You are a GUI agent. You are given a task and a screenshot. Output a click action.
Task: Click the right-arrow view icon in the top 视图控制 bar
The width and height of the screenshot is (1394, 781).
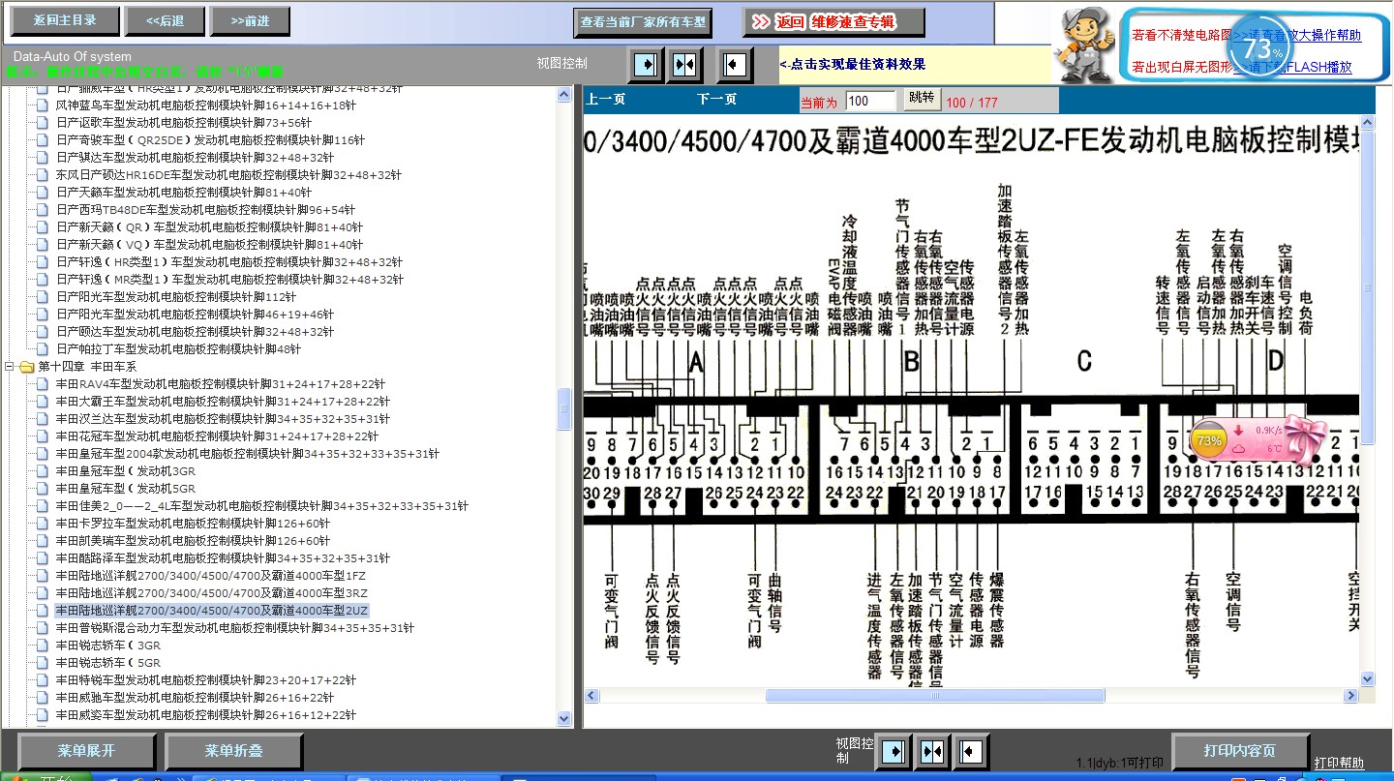[x=645, y=65]
